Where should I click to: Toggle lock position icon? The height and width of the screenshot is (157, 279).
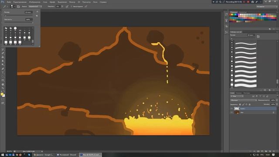point(246,104)
